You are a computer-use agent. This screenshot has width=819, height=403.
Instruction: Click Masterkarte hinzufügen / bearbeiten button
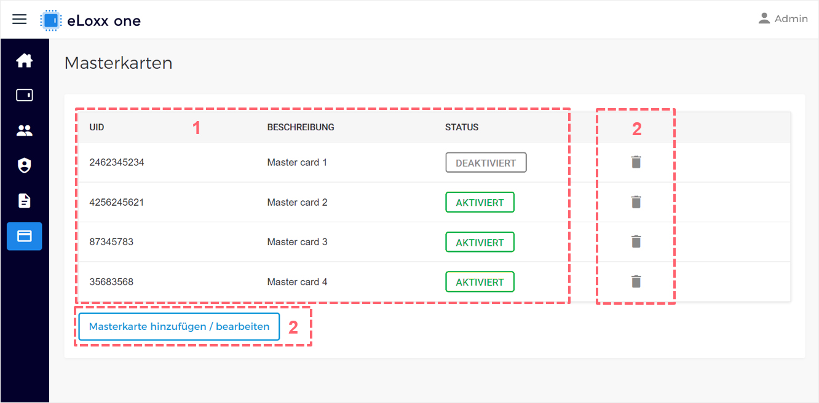pyautogui.click(x=179, y=327)
